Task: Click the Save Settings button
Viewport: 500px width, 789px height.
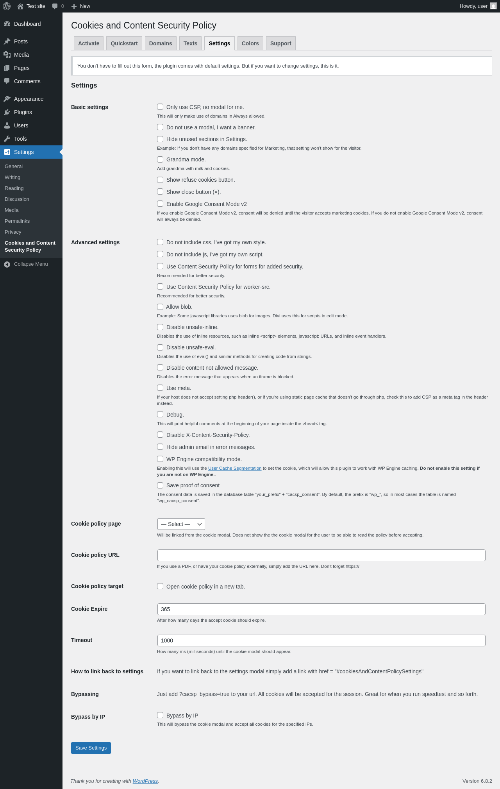Action: coord(91,748)
